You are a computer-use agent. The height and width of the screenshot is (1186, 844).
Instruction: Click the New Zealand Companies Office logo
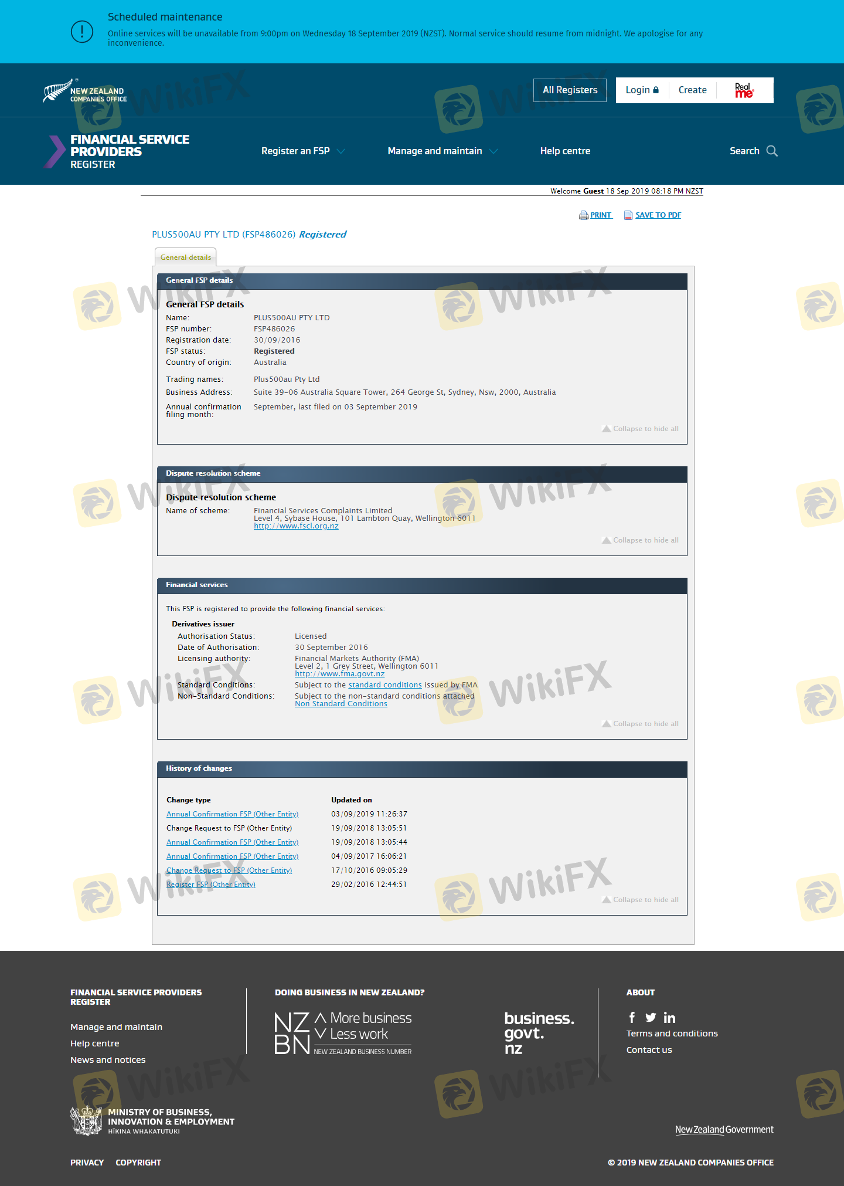85,90
